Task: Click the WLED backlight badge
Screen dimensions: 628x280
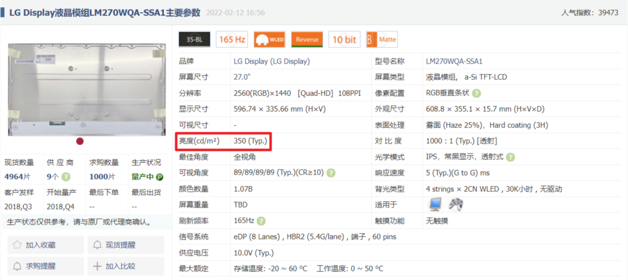Action: click(270, 40)
